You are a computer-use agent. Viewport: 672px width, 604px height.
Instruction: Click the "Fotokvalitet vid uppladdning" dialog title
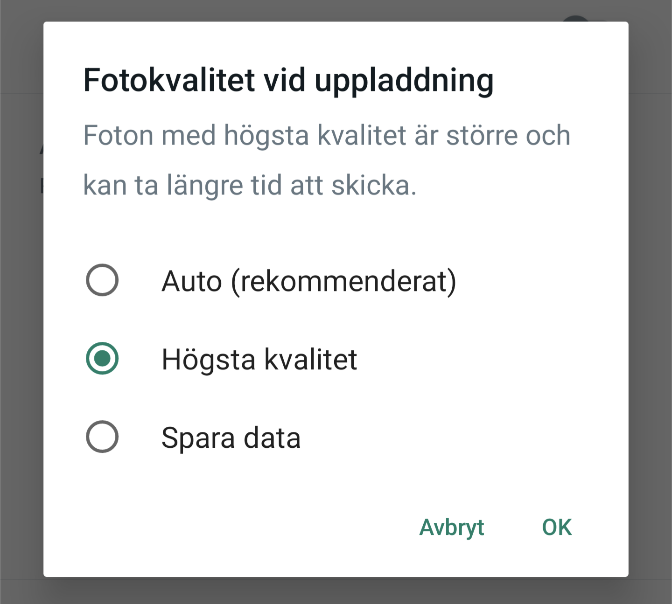pos(288,80)
